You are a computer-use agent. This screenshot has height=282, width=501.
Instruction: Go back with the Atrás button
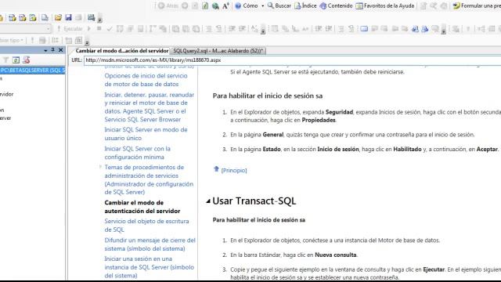(168, 5)
